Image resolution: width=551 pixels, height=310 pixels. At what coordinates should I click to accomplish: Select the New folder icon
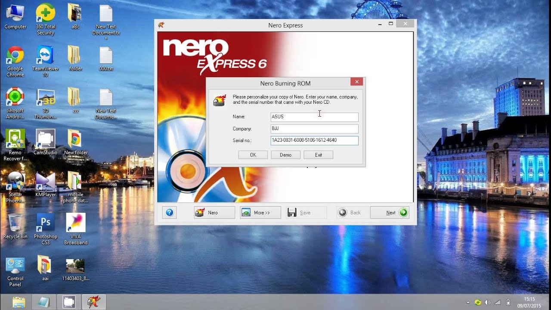point(75,143)
